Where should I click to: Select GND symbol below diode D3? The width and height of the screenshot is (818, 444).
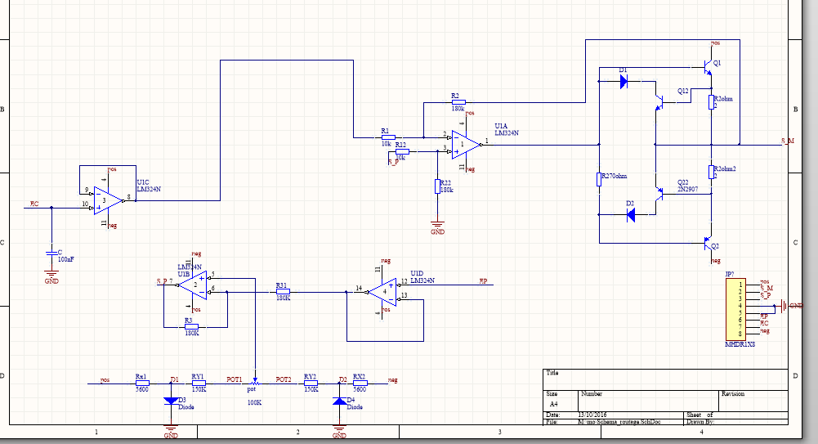tap(171, 428)
